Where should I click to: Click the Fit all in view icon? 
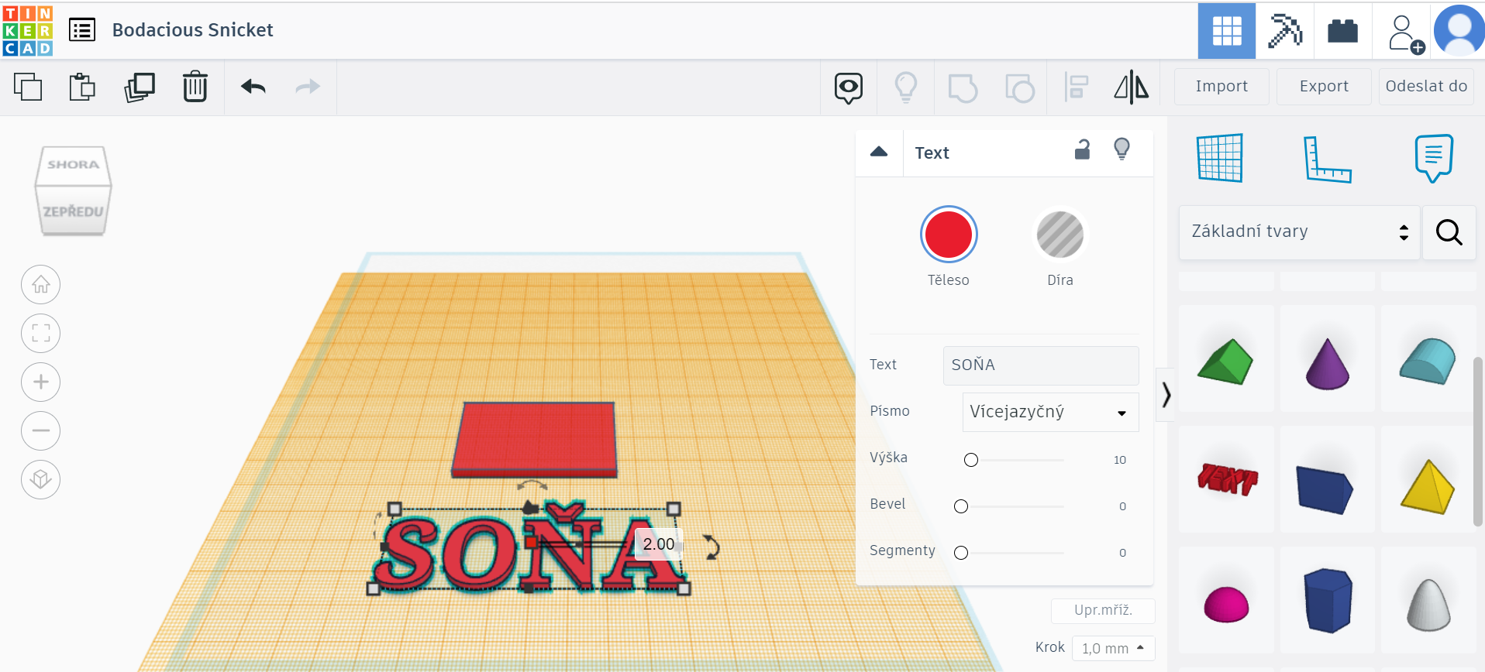click(41, 334)
